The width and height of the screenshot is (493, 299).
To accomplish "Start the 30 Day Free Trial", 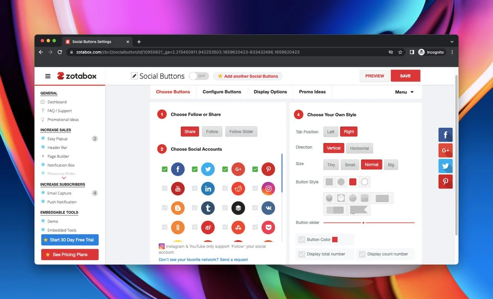I will (x=70, y=240).
